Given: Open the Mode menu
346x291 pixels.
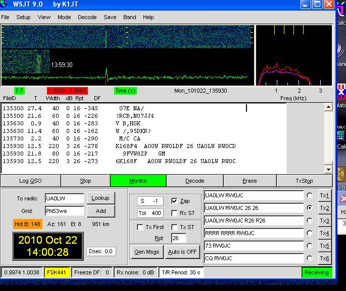Looking at the screenshot, I should 64,17.
